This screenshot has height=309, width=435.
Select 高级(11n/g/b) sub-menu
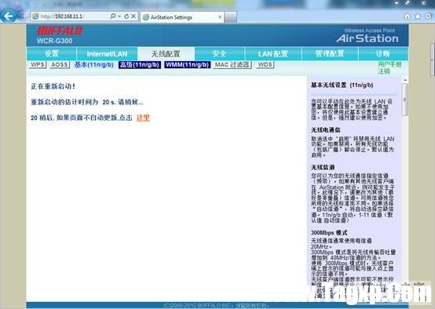click(x=140, y=65)
